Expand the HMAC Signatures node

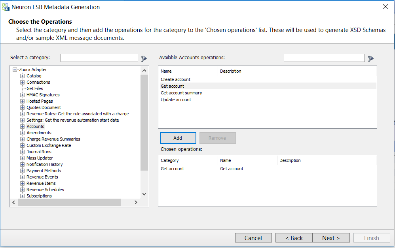click(23, 95)
